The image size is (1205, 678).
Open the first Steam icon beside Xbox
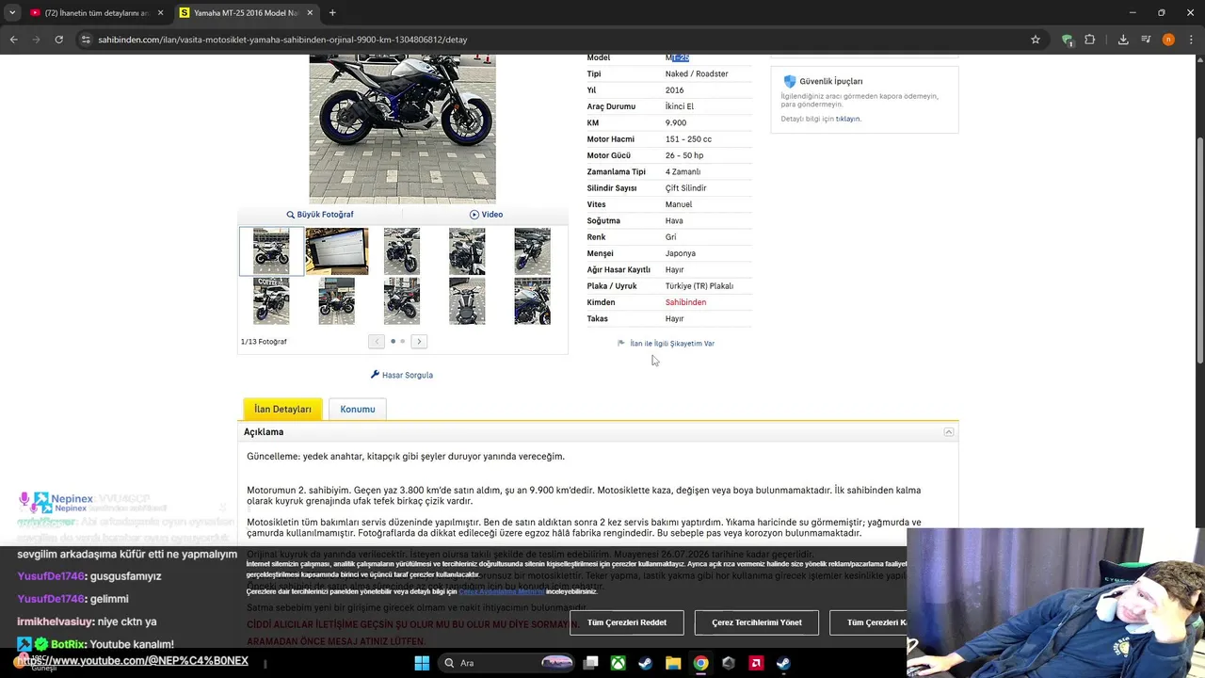(x=645, y=663)
